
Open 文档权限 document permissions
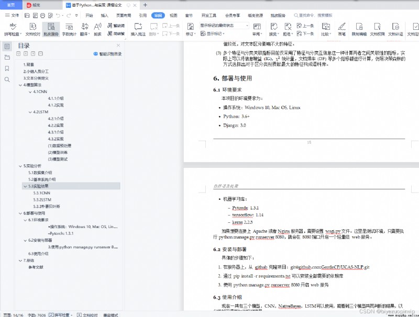click(377, 29)
